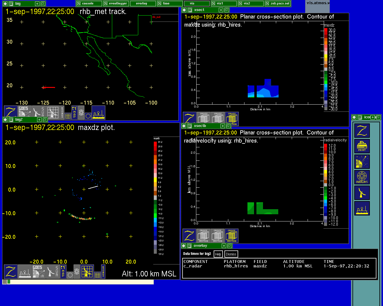Select the time tab in top bar
Image resolution: width=383 pixels, height=306 pixels.
(x=169, y=4)
